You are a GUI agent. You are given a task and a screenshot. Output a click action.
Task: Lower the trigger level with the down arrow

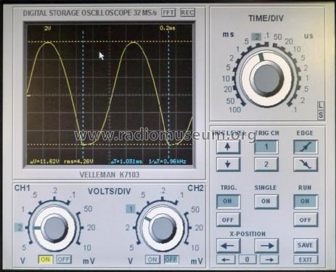(228, 164)
